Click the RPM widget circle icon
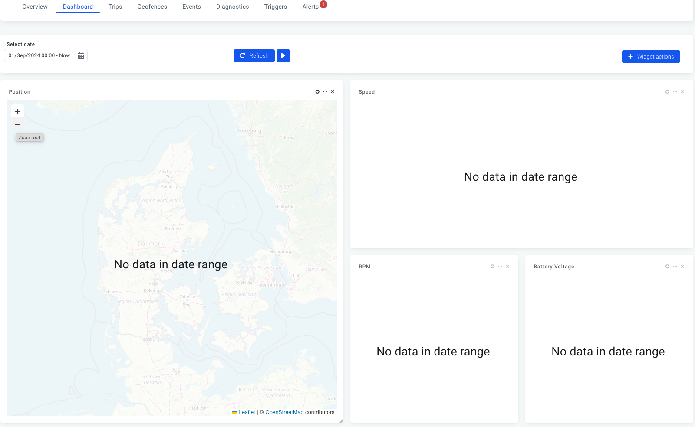 pos(492,266)
